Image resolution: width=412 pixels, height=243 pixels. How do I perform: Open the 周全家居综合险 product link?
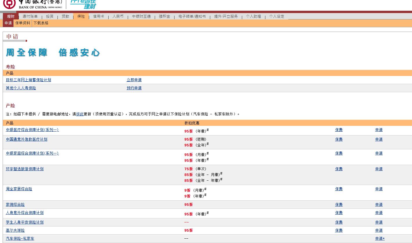click(x=19, y=189)
